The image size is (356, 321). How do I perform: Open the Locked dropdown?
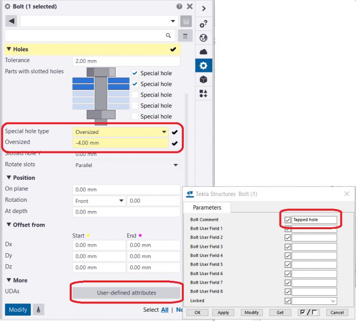[x=333, y=301]
